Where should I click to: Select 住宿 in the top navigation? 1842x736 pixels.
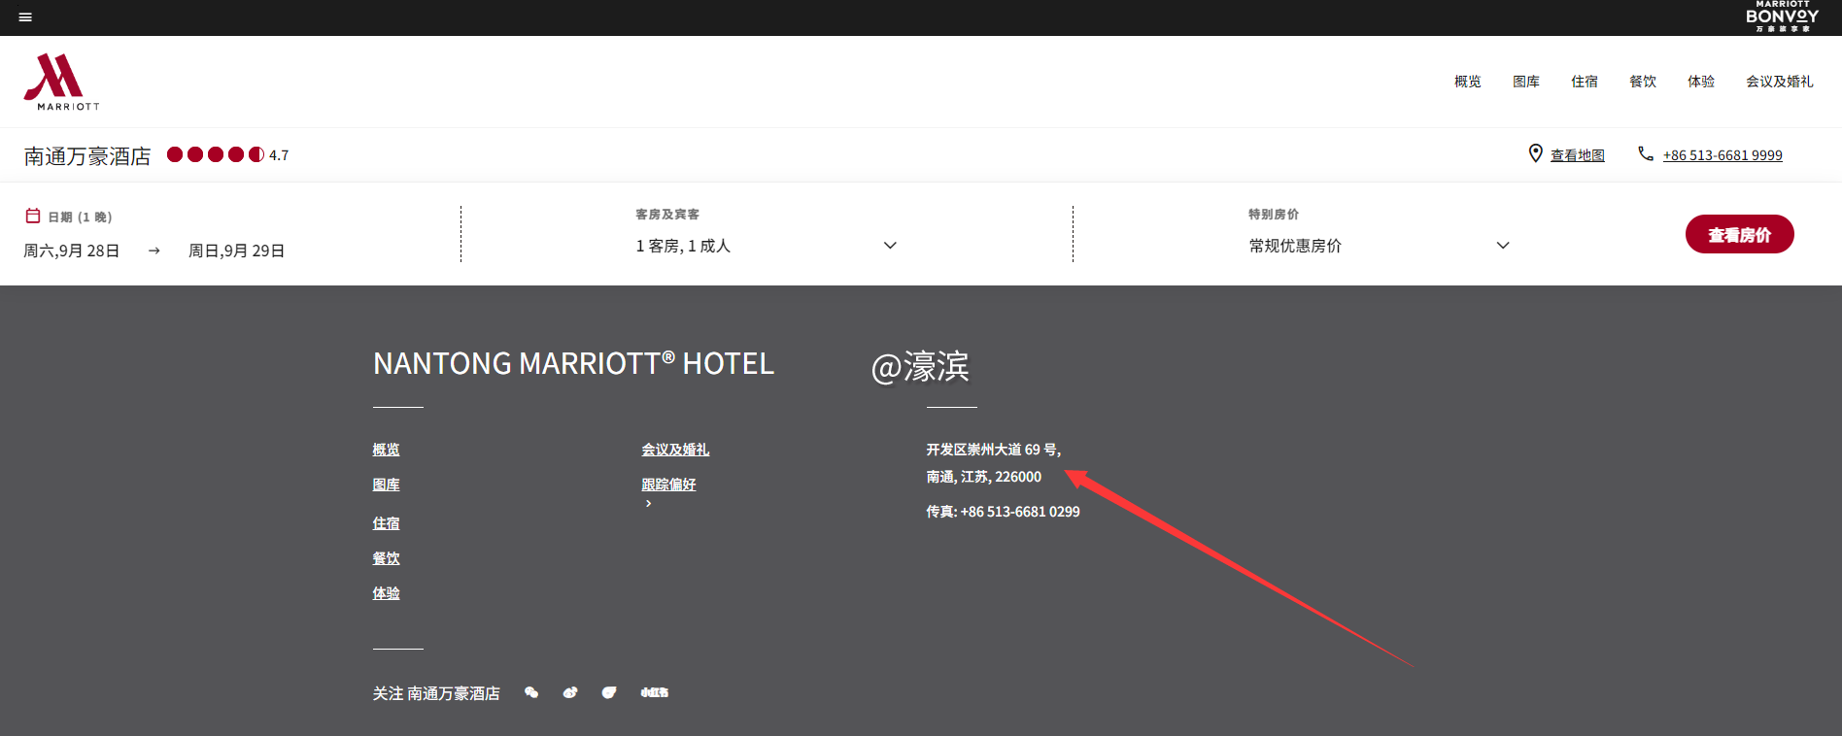click(x=1585, y=82)
